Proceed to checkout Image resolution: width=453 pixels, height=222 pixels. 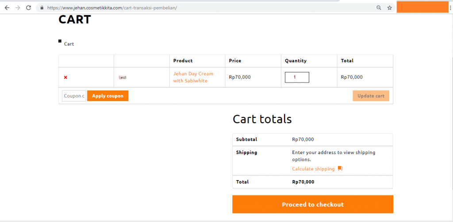coord(312,204)
